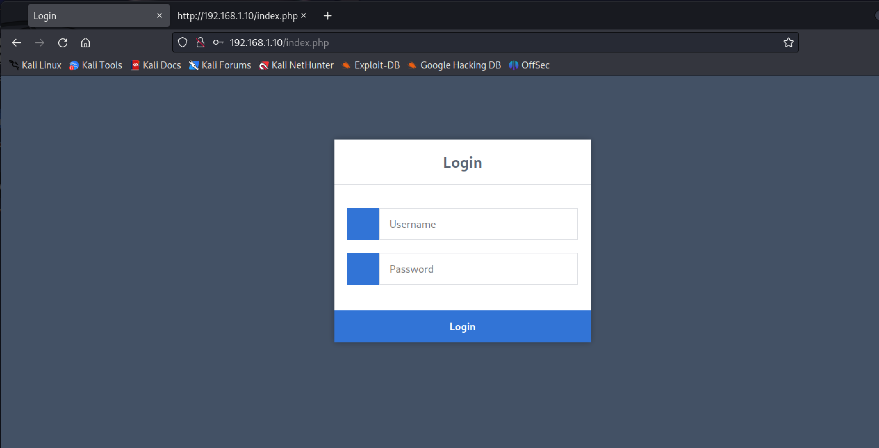Select the Login browser tab

(89, 16)
